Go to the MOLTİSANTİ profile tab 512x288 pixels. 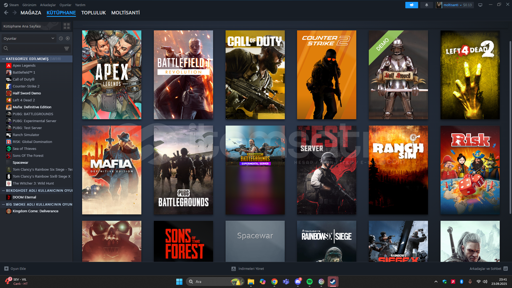pyautogui.click(x=125, y=13)
